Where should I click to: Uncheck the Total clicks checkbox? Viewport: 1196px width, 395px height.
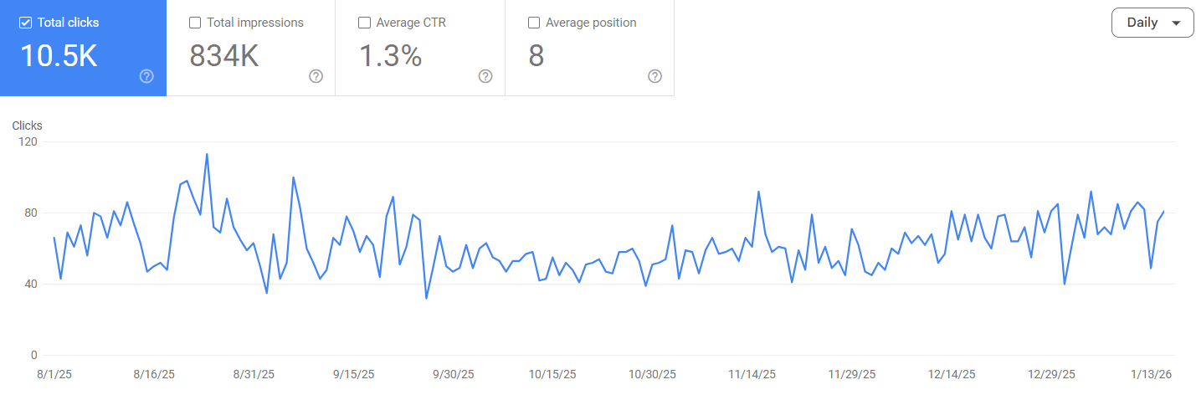25,23
